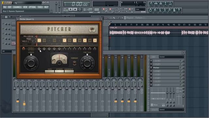This screenshot has height=118, width=209.
Task: Click the red Pitcher power light
Action: pos(24,49)
